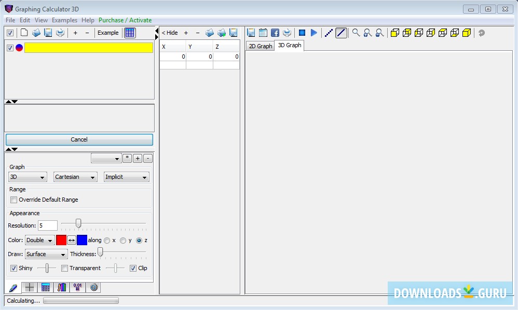Viewport: 518px width, 310px height.
Task: Open the Surface draw mode dropdown
Action: [x=46, y=254]
